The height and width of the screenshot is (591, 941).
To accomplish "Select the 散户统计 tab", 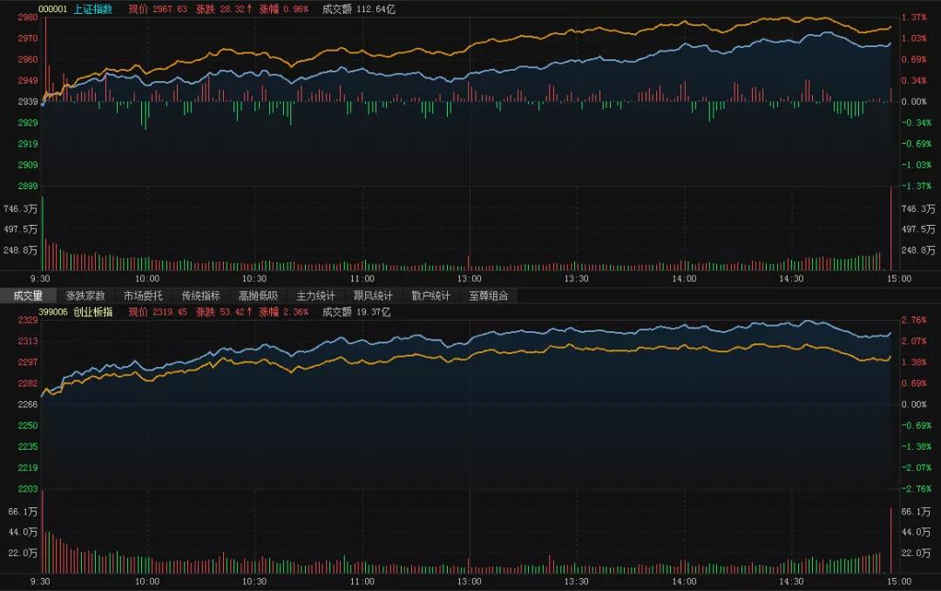I will click(x=431, y=295).
